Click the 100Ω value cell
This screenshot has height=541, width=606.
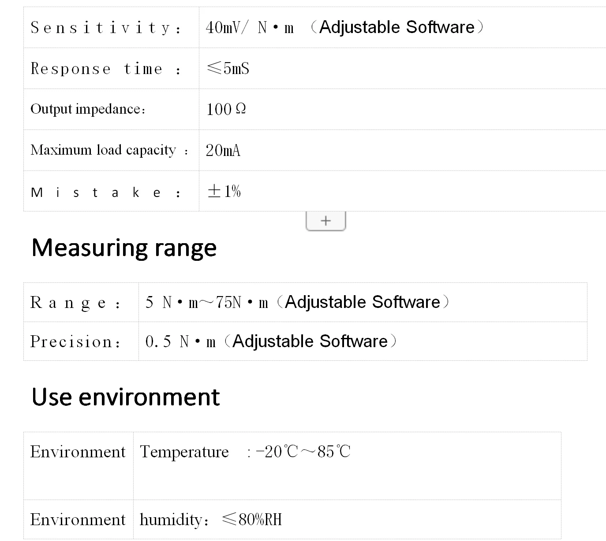pyautogui.click(x=226, y=109)
